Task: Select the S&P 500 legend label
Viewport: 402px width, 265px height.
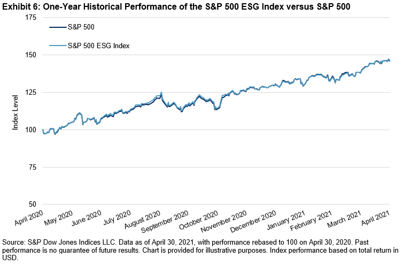Action: [82, 27]
